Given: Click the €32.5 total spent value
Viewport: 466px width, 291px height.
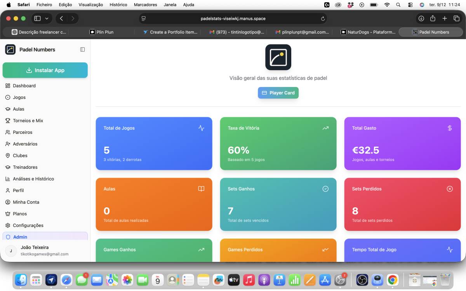Looking at the screenshot, I should click(365, 150).
